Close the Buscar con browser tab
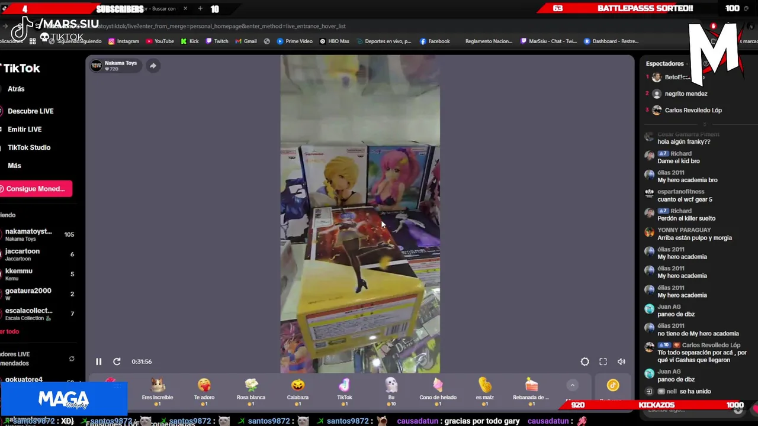Screen dimensions: 758x426 pos(185,9)
